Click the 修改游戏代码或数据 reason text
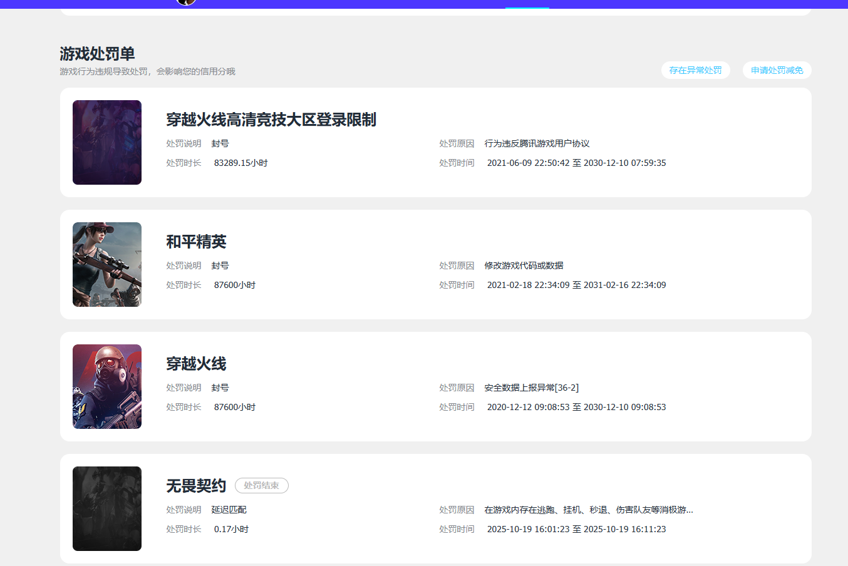This screenshot has height=566, width=848. [524, 265]
